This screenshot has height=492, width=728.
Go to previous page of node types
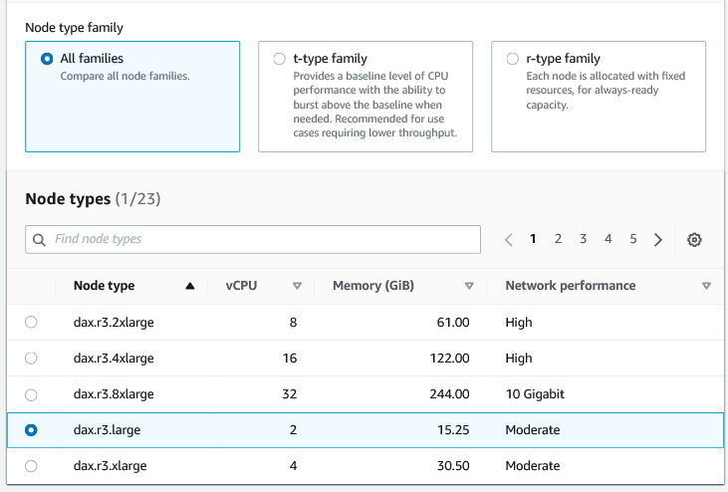click(x=509, y=239)
